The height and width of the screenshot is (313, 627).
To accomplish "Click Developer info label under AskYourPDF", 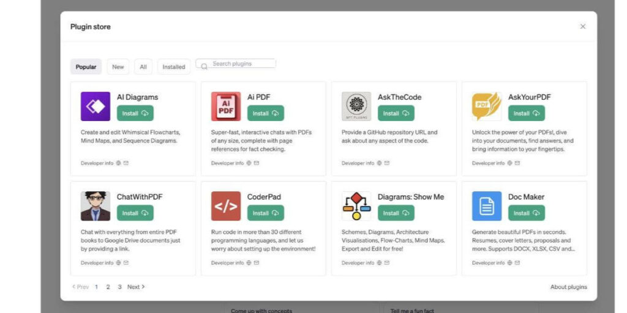I will coord(488,163).
